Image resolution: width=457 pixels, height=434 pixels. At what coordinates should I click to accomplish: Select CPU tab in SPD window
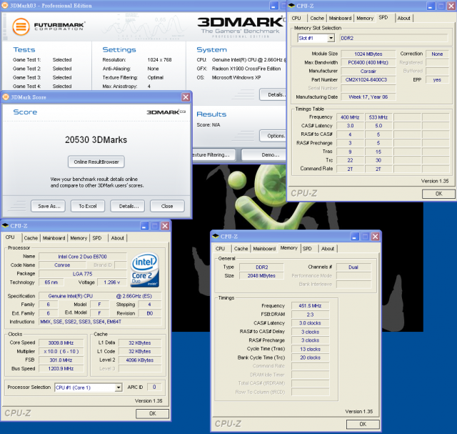(296, 18)
